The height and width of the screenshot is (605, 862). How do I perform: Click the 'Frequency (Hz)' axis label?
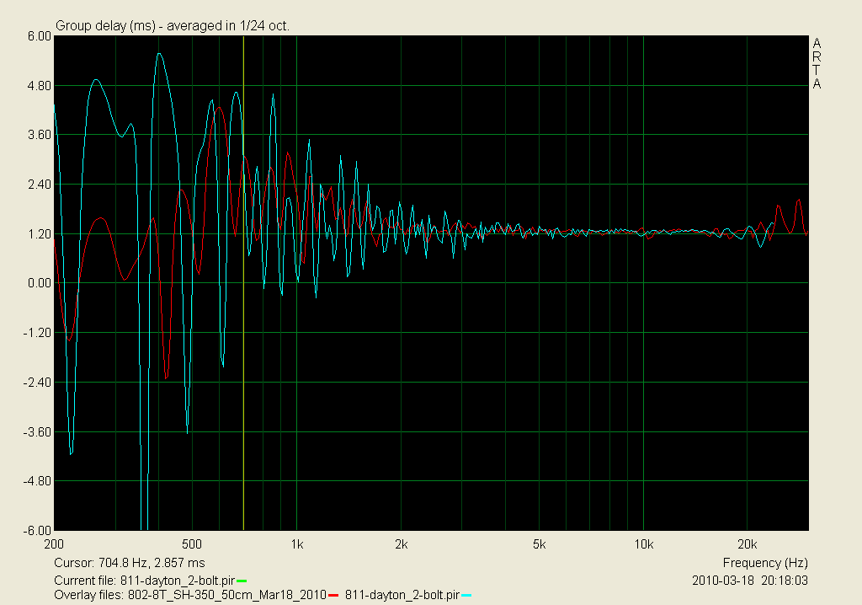point(765,563)
